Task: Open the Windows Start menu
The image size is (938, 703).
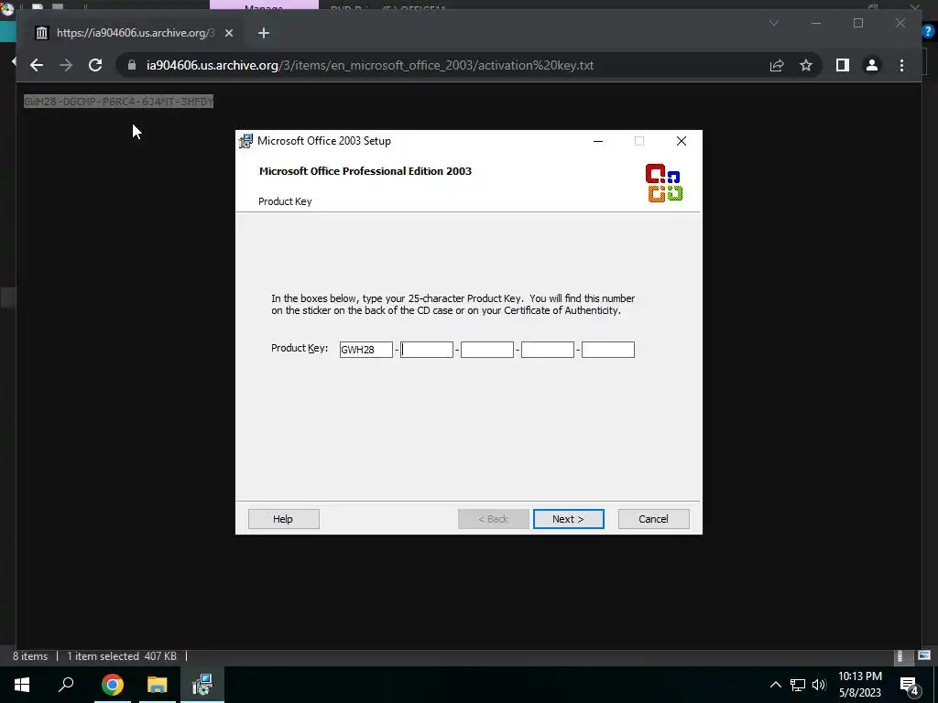Action: 22,685
